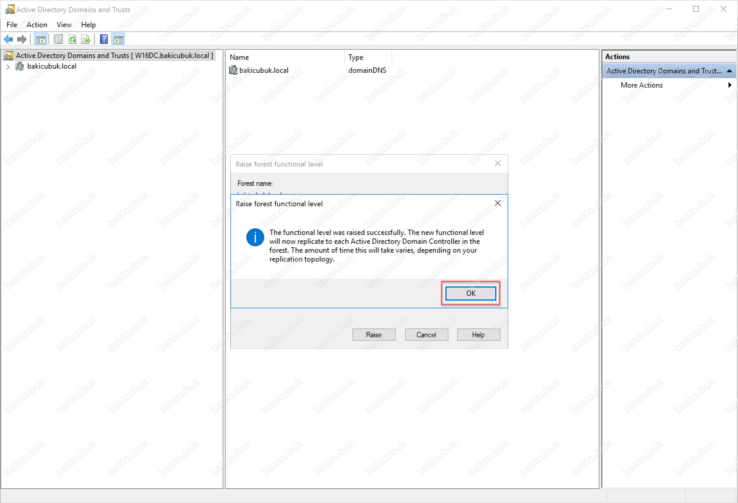Click OK in the success message
The height and width of the screenshot is (503, 738).
coord(471,293)
